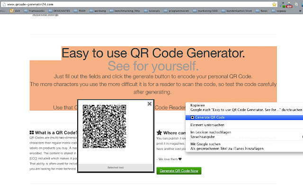Click the 'See for yourself.' subheading
Image resolution: width=303 pixels, height=189 pixels.
(x=153, y=66)
